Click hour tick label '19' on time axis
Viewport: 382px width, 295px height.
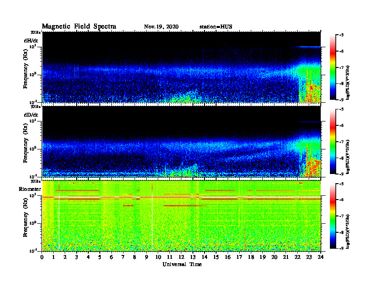tap(262, 257)
